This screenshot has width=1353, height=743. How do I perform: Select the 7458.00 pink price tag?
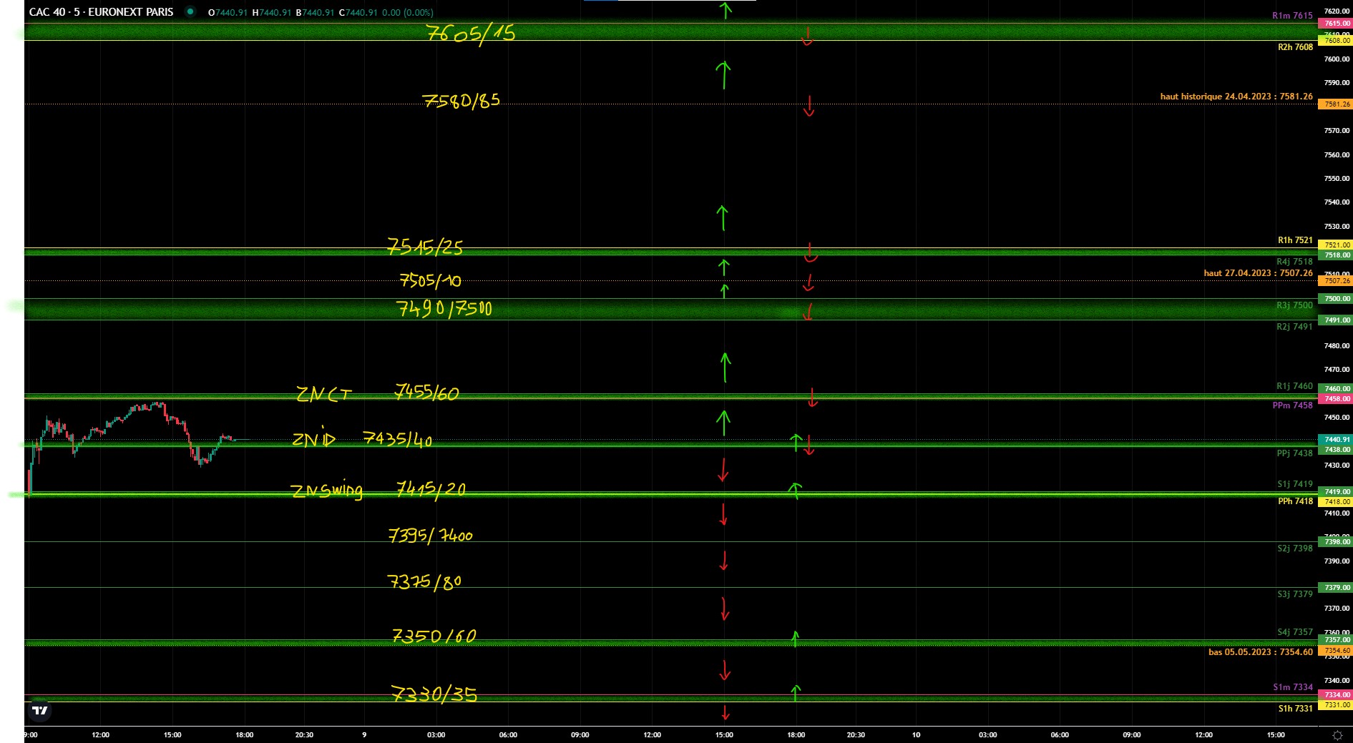1335,398
